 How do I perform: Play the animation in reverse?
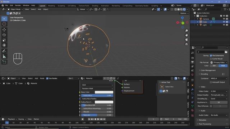[x=95, y=119]
